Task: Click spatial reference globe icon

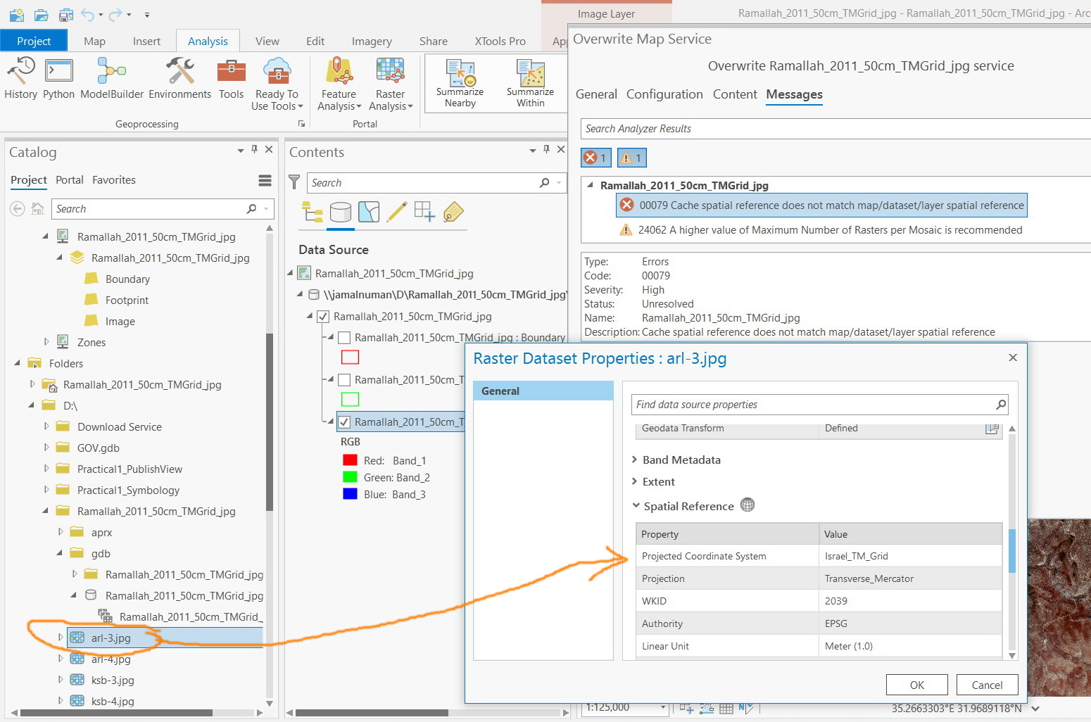Action: click(x=748, y=505)
